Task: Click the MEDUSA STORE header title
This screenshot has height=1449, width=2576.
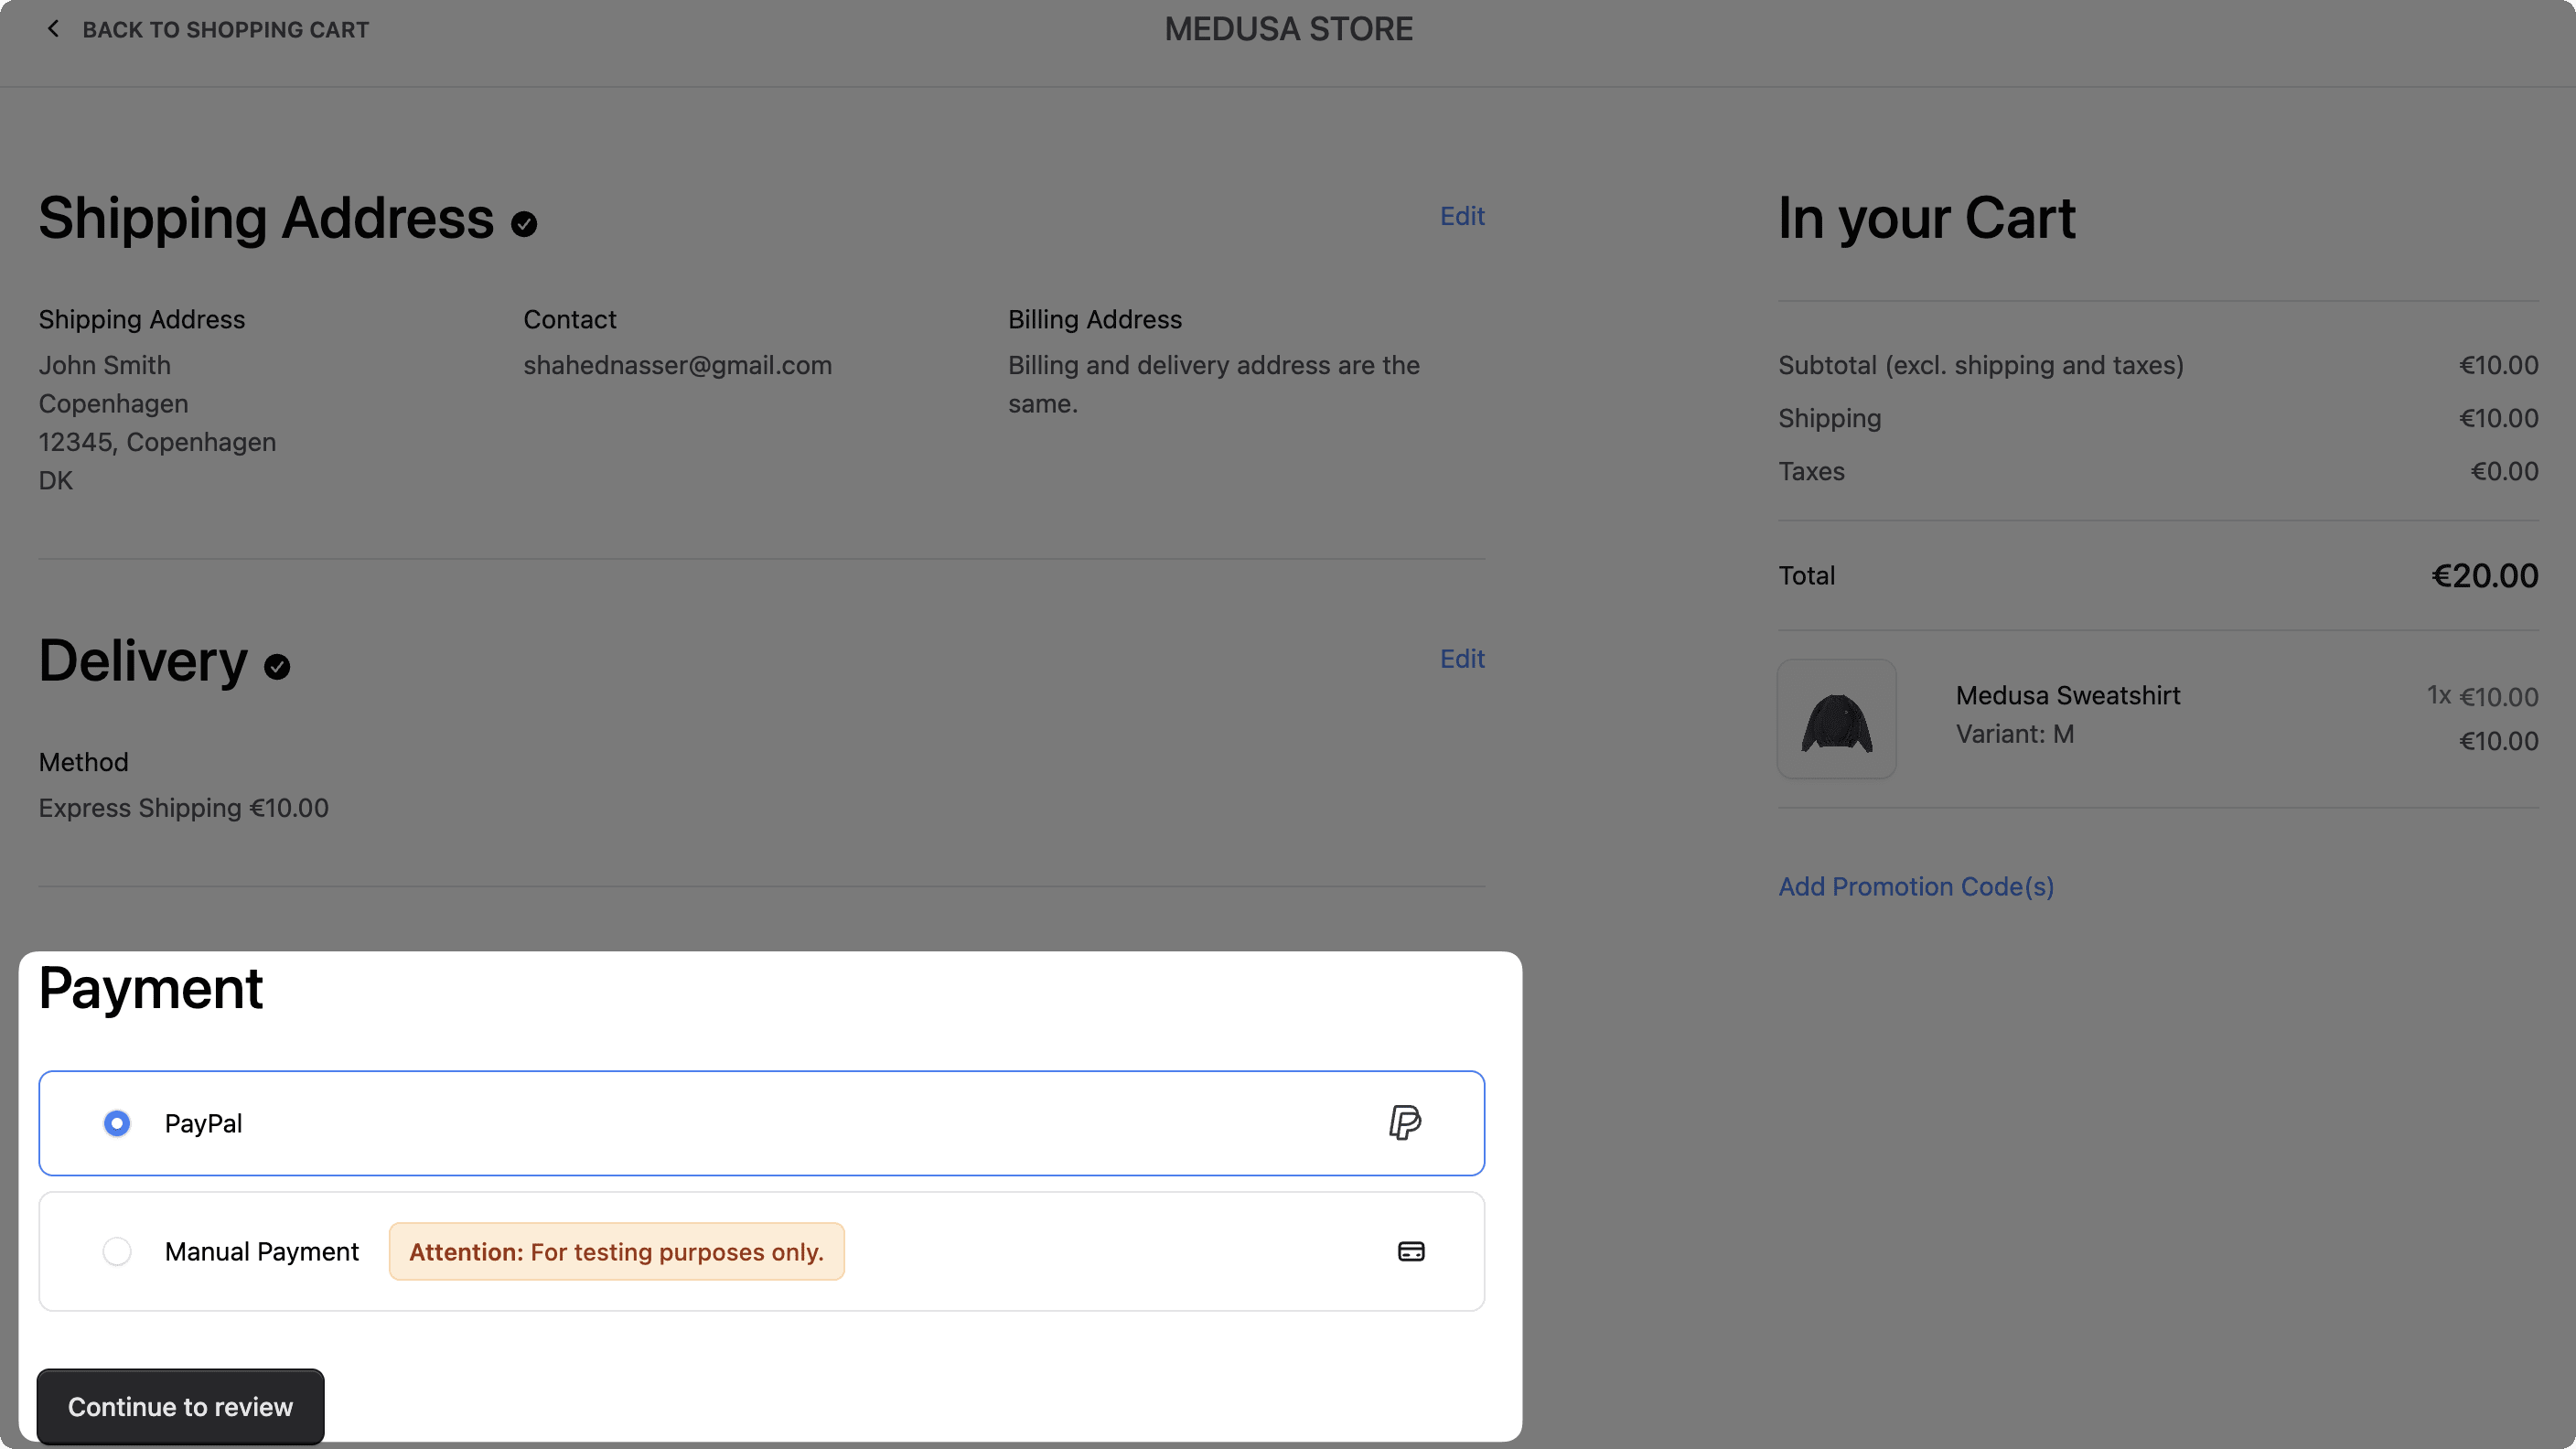Action: point(1288,29)
